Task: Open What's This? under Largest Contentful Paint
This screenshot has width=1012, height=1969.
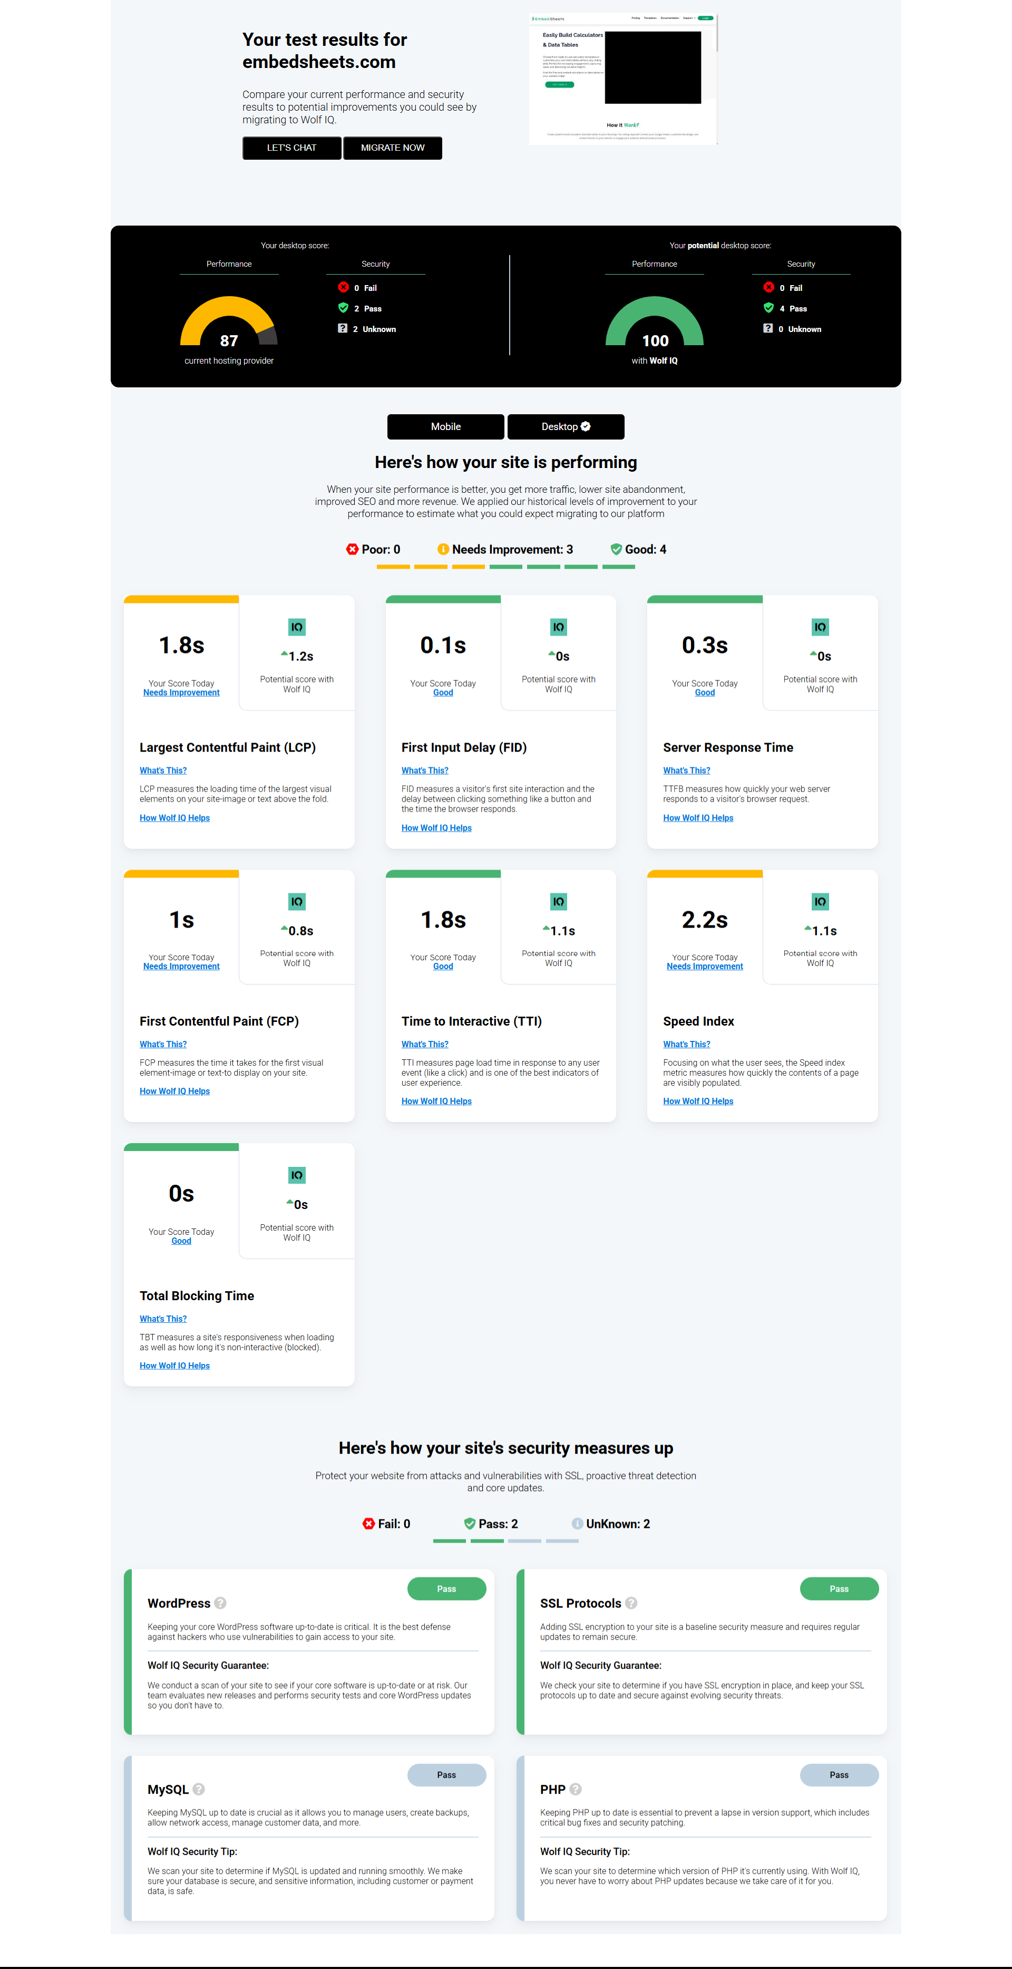Action: (163, 771)
